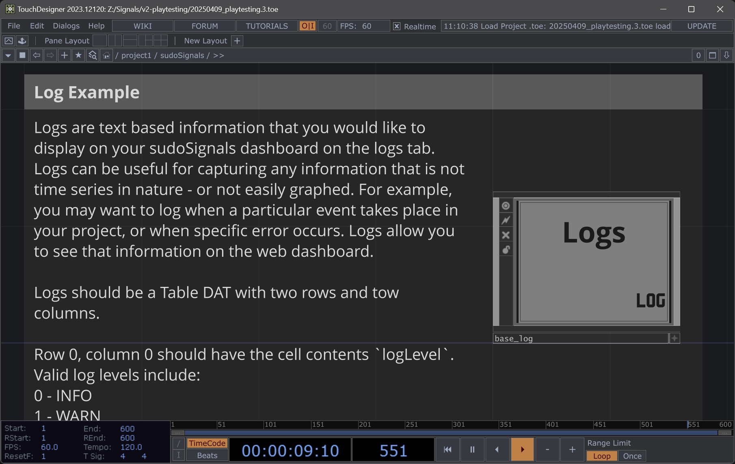
Task: Select Beats display mode
Action: tap(207, 455)
